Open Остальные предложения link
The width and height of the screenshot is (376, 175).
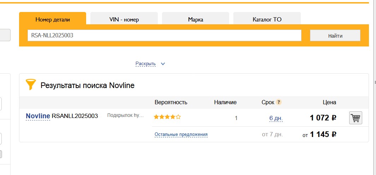[x=181, y=135]
